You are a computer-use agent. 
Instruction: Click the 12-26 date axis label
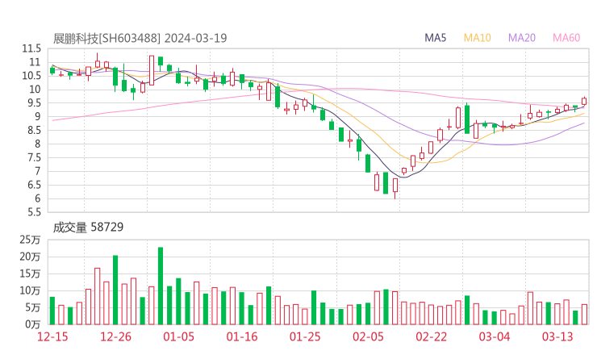115,336
